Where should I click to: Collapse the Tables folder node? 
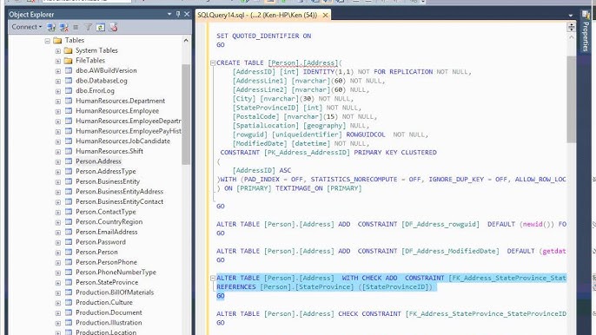coord(48,41)
